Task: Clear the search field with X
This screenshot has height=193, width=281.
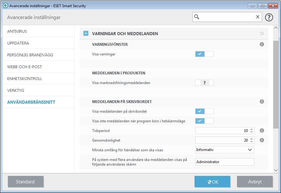Action: pyautogui.click(x=258, y=17)
